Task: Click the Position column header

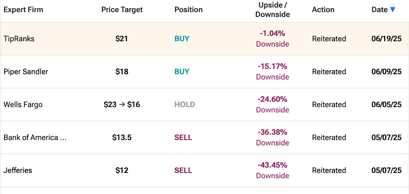Action: click(188, 10)
